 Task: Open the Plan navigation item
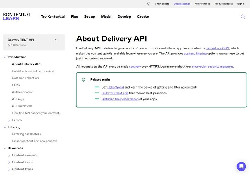tap(74, 17)
